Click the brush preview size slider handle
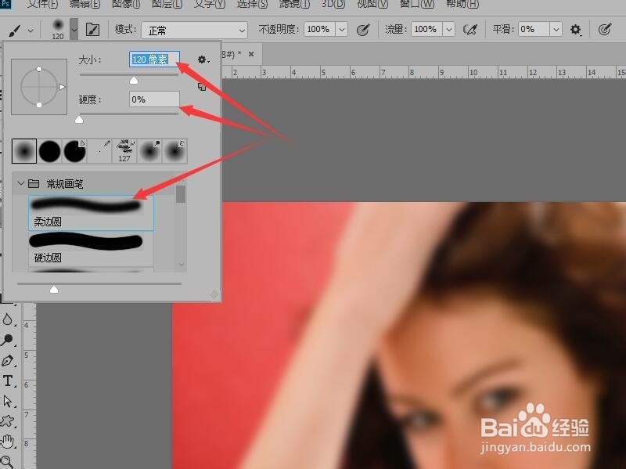Image resolution: width=626 pixels, height=469 pixels. [x=54, y=289]
